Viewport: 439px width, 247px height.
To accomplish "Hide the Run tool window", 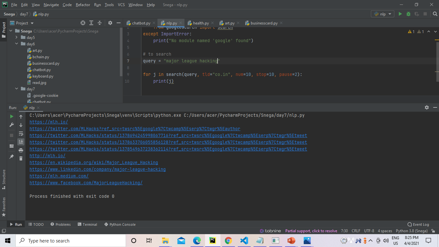I will tap(435, 107).
